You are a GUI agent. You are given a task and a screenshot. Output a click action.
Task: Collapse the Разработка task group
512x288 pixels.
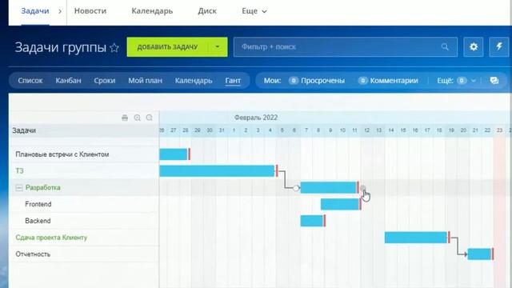pos(19,188)
